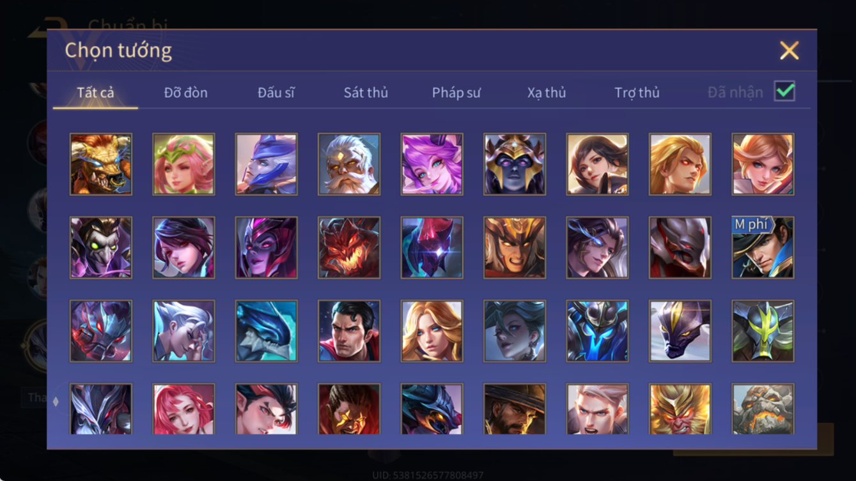Select the hero tagged M phí
Viewport: 856px width, 481px height.
point(763,248)
